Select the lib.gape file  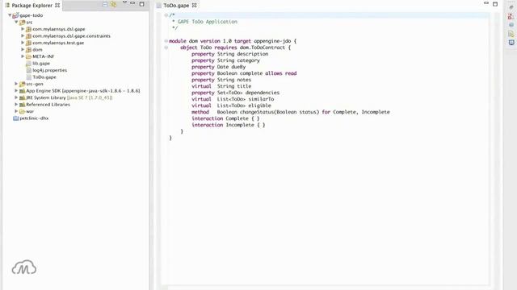[41, 64]
